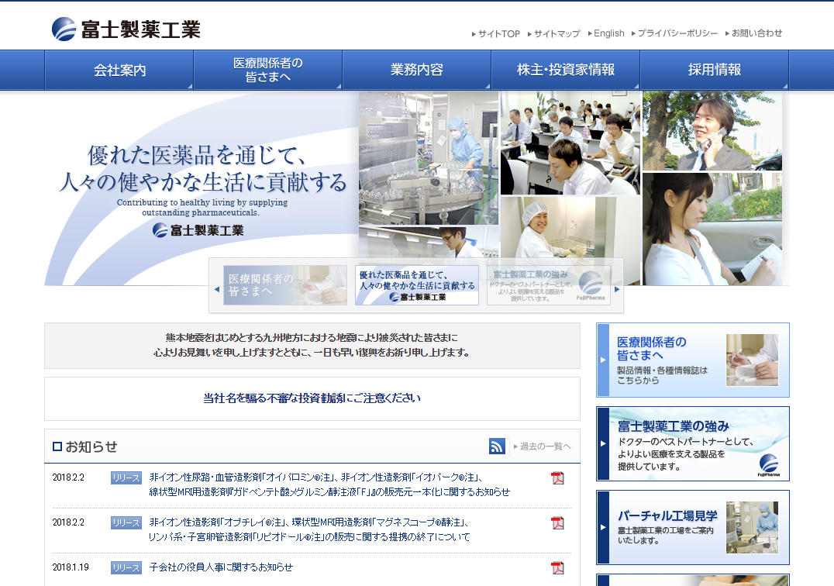Image resolution: width=834 pixels, height=586 pixels.
Task: Open 過去の一覧へ link
Action: (543, 446)
